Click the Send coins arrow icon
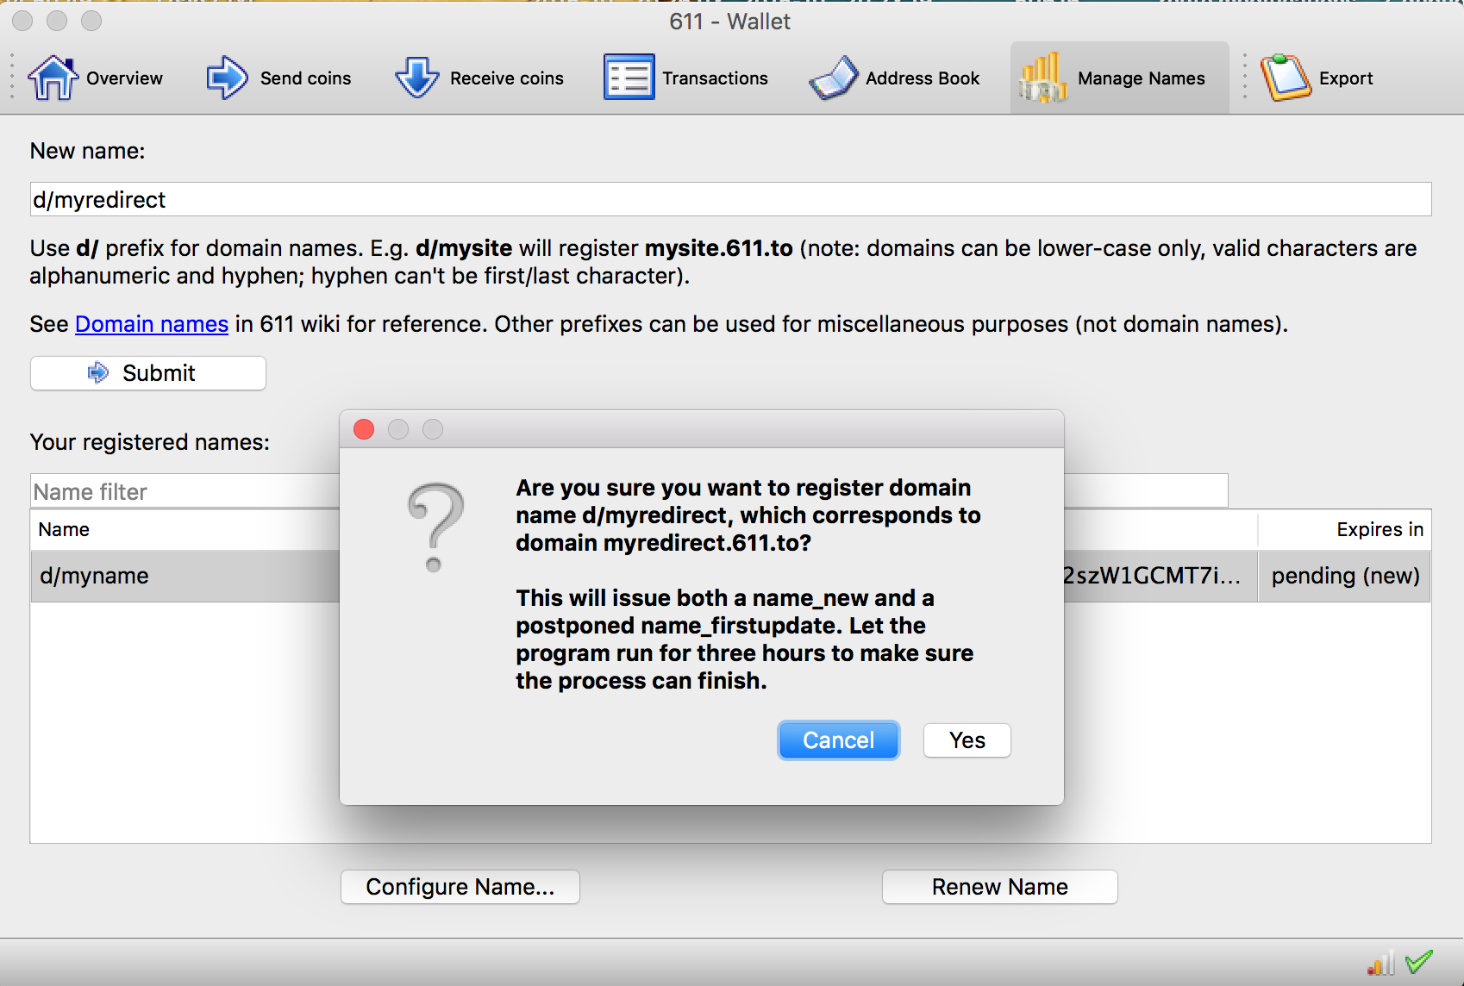 pos(228,78)
